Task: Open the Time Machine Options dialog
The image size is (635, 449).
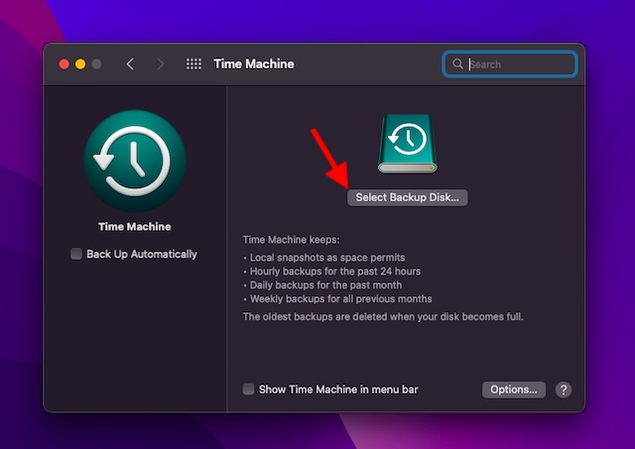Action: point(514,390)
